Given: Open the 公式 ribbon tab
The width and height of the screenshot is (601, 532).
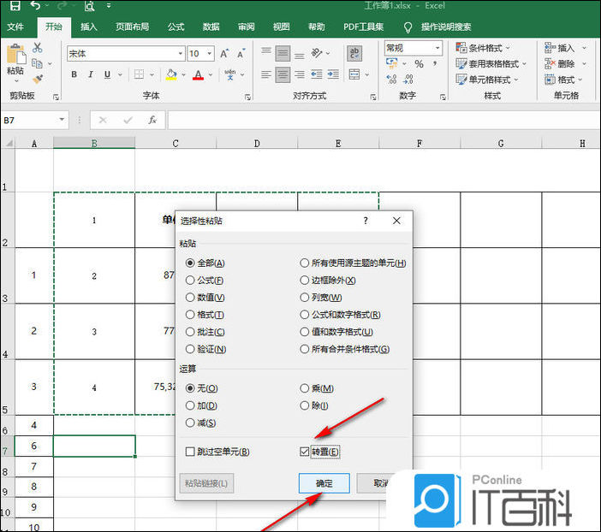Looking at the screenshot, I should 176,27.
